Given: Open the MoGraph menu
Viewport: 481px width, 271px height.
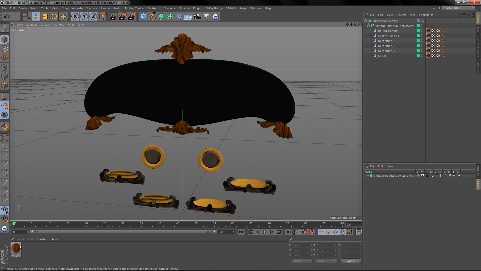Looking at the screenshot, I should pos(154,8).
